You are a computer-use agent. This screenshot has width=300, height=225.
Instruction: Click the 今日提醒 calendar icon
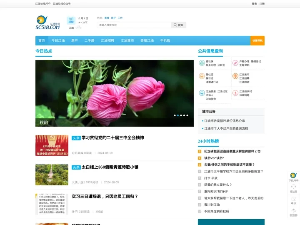click(71, 20)
